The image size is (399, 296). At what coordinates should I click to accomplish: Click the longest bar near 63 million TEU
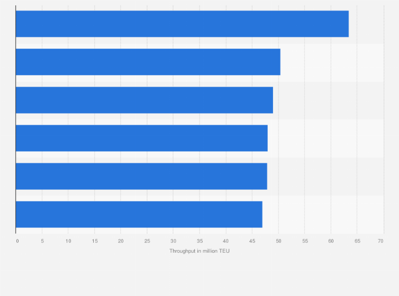coord(182,24)
